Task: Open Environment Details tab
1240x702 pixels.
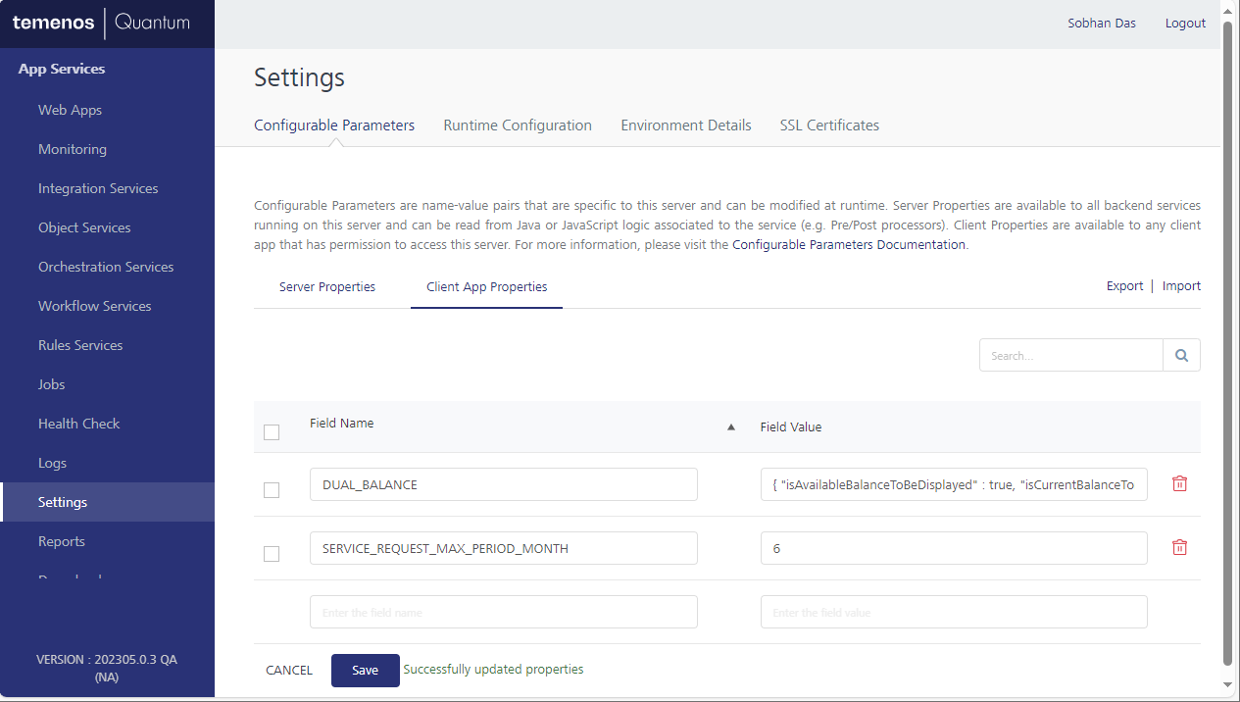Action: pos(686,125)
